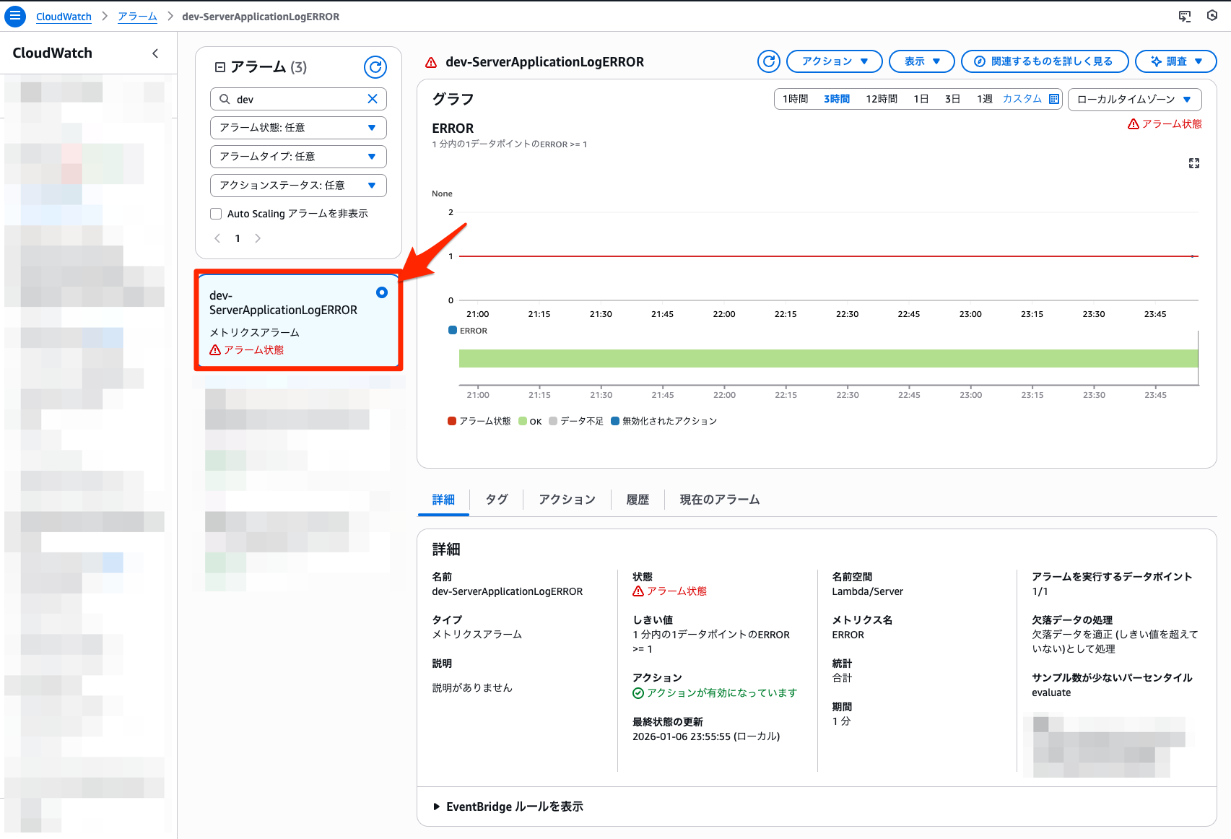Click page number 1 in pagination
The image size is (1231, 839).
[x=238, y=238]
